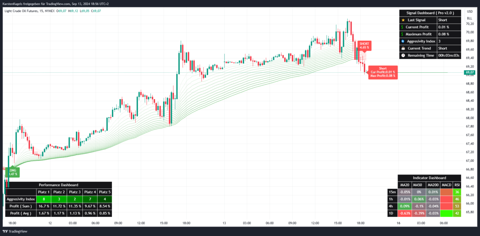Click the Short Cur-Profit tooltip on the chart
Screen dimensions: 480x236
point(383,72)
